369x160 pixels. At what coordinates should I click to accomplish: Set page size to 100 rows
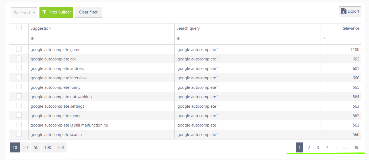[x=48, y=147]
